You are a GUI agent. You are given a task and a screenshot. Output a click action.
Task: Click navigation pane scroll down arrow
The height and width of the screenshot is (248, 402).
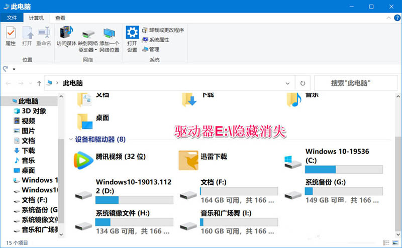pyautogui.click(x=61, y=234)
